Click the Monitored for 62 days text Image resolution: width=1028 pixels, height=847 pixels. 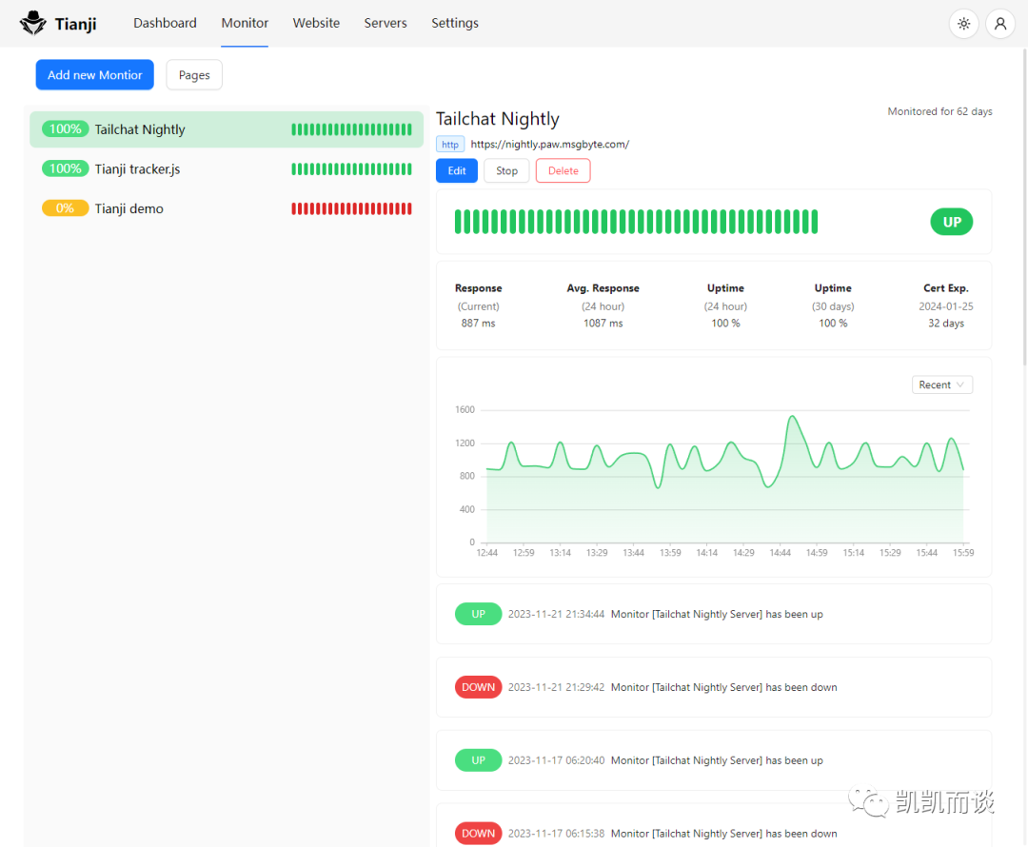(939, 111)
